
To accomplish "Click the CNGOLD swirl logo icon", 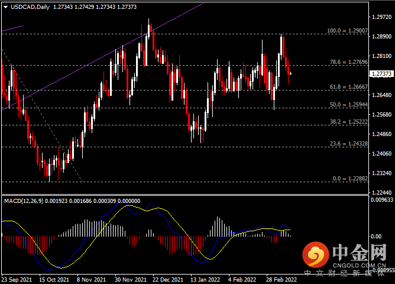I will point(316,255).
